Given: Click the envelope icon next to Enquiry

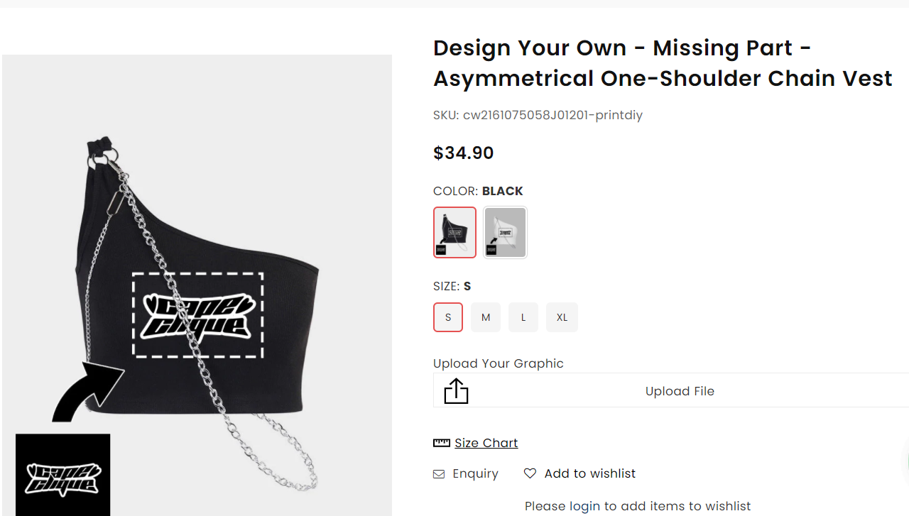Looking at the screenshot, I should coord(439,474).
